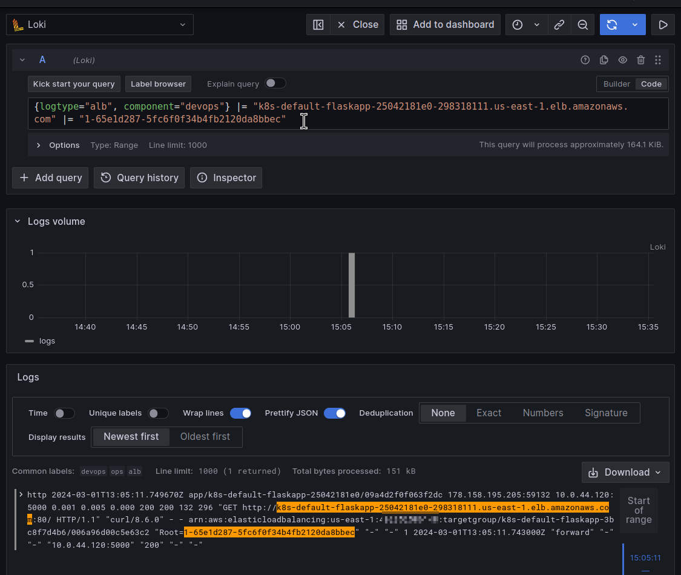Enable Explain query switch
681x575 pixels.
pyautogui.click(x=275, y=83)
